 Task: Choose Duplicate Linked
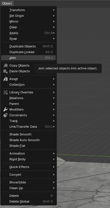tap(28, 52)
